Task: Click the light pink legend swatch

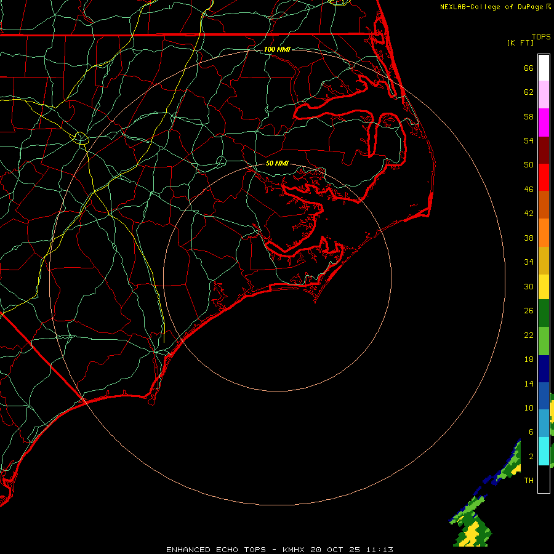Action: [544, 94]
